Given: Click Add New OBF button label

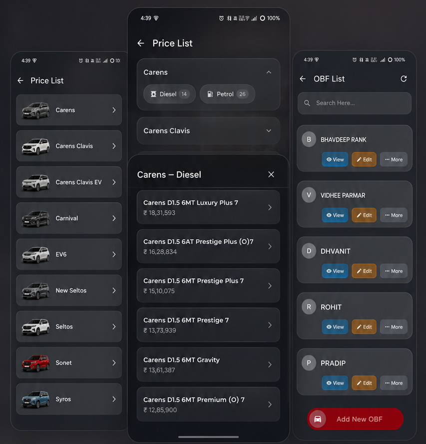Looking at the screenshot, I should point(359,419).
